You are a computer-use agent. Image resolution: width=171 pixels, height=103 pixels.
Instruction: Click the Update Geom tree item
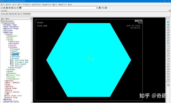point(12,97)
